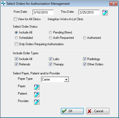Uncheck the Labs order type
119x118 pixels.
point(50,59)
